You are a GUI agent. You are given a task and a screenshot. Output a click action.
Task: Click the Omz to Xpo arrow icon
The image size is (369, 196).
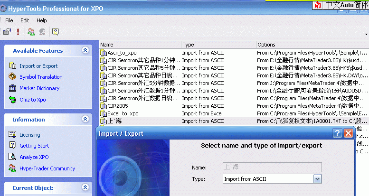tap(12, 99)
